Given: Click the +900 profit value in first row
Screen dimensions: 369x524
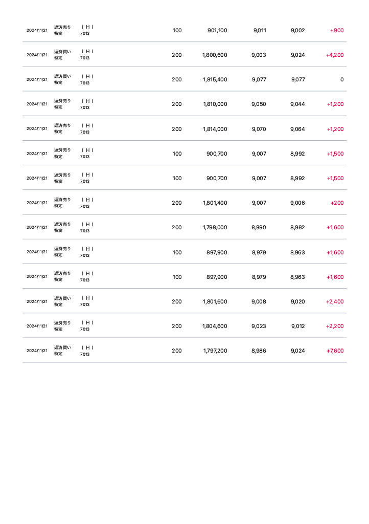Looking at the screenshot, I should (x=337, y=30).
